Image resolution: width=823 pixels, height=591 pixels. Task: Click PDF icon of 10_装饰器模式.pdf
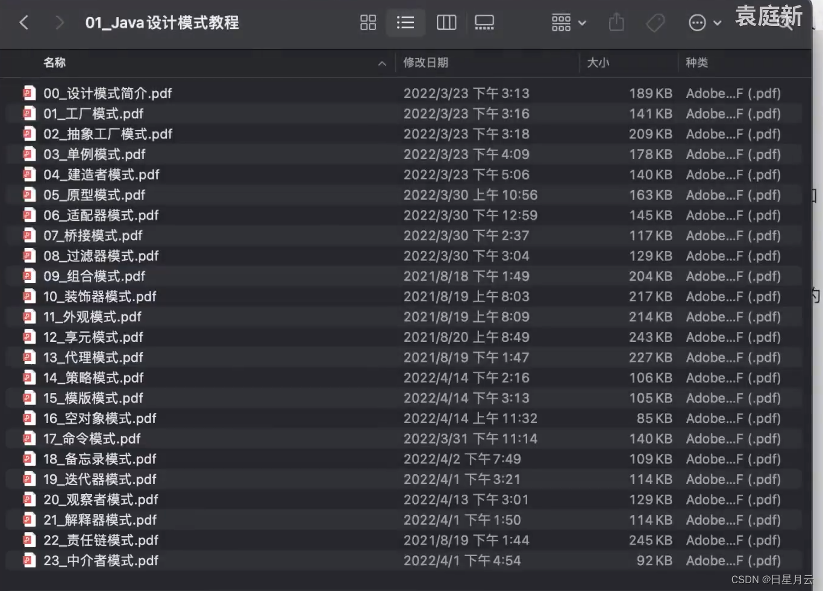click(29, 296)
